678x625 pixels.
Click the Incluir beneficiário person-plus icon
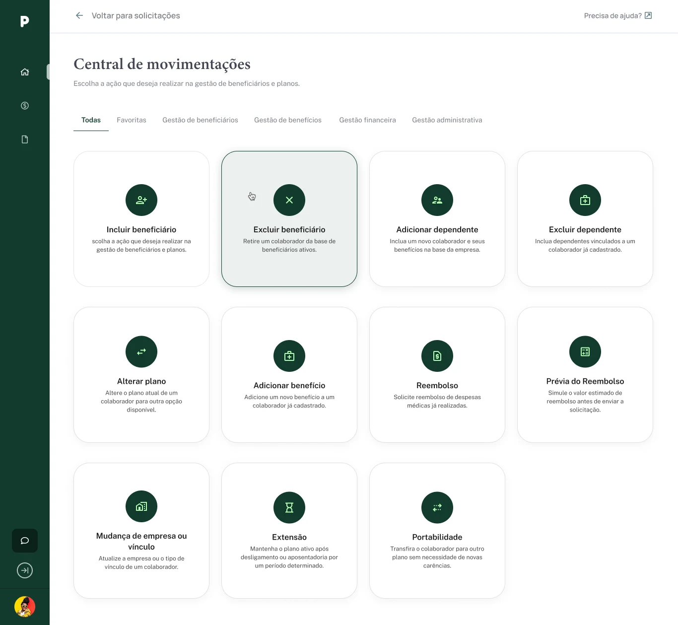point(141,200)
